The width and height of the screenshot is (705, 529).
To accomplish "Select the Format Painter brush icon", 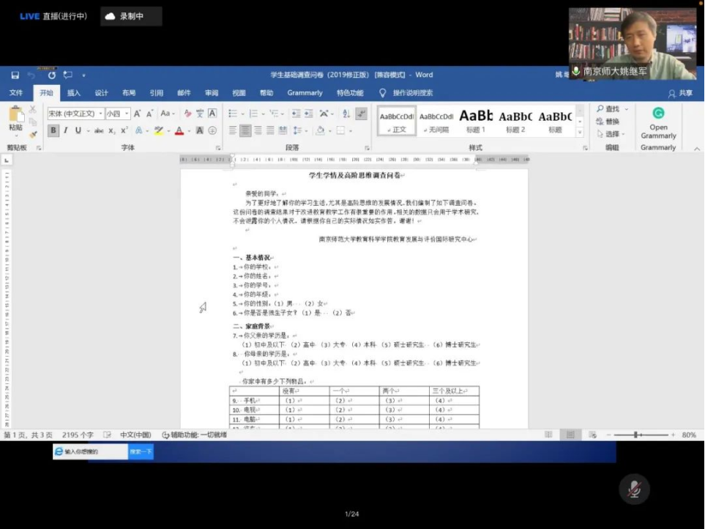I will (33, 134).
